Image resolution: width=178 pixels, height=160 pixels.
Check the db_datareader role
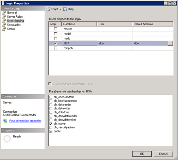[x=51, y=105]
